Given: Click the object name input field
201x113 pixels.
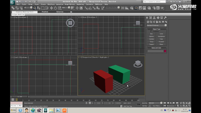Looking at the screenshot, I should tap(155, 51).
